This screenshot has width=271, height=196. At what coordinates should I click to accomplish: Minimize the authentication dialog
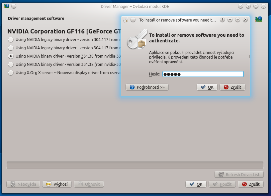click(230, 20)
